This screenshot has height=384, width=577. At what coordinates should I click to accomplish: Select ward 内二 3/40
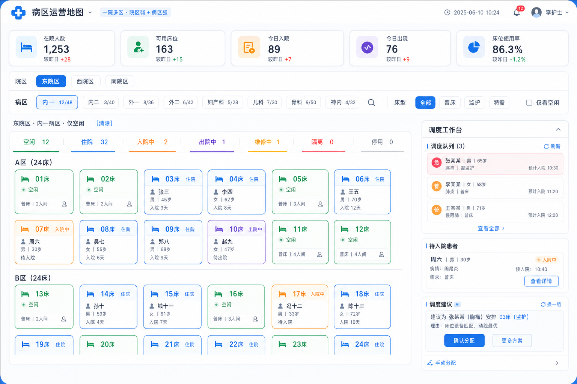point(101,102)
